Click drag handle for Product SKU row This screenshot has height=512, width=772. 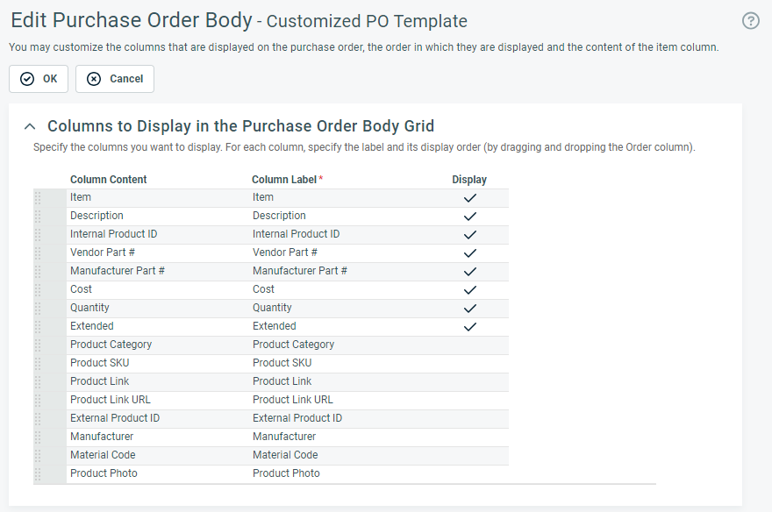(38, 364)
